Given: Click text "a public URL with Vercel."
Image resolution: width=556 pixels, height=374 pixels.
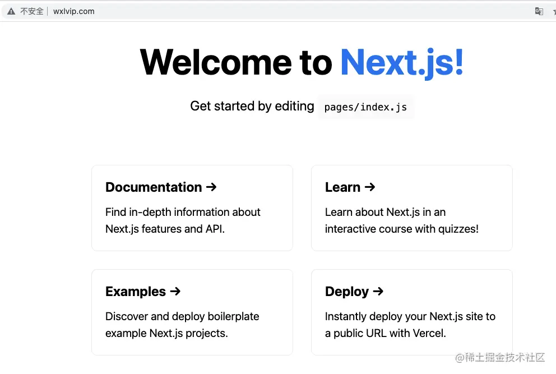Looking at the screenshot, I should 386,334.
